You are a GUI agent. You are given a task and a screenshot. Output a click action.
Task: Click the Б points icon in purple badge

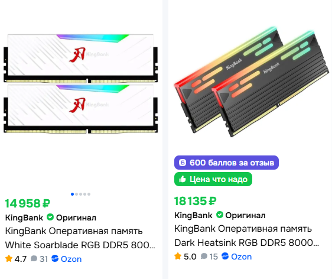183,163
